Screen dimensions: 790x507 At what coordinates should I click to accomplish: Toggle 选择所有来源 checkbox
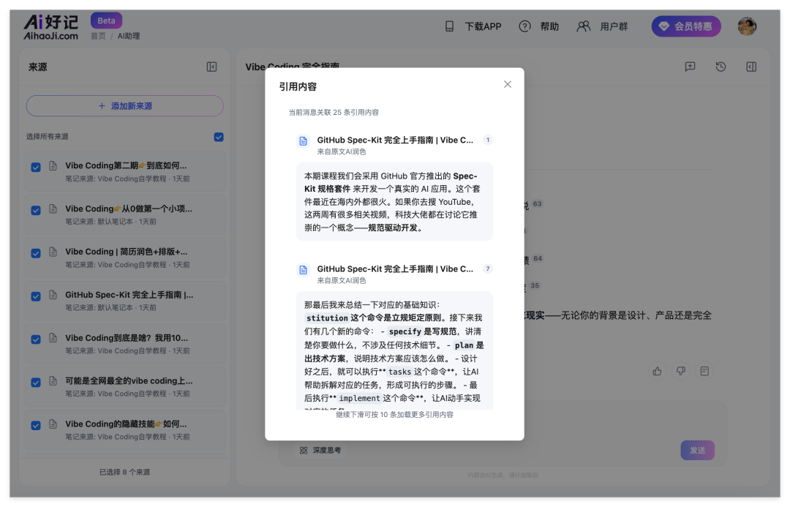(219, 137)
